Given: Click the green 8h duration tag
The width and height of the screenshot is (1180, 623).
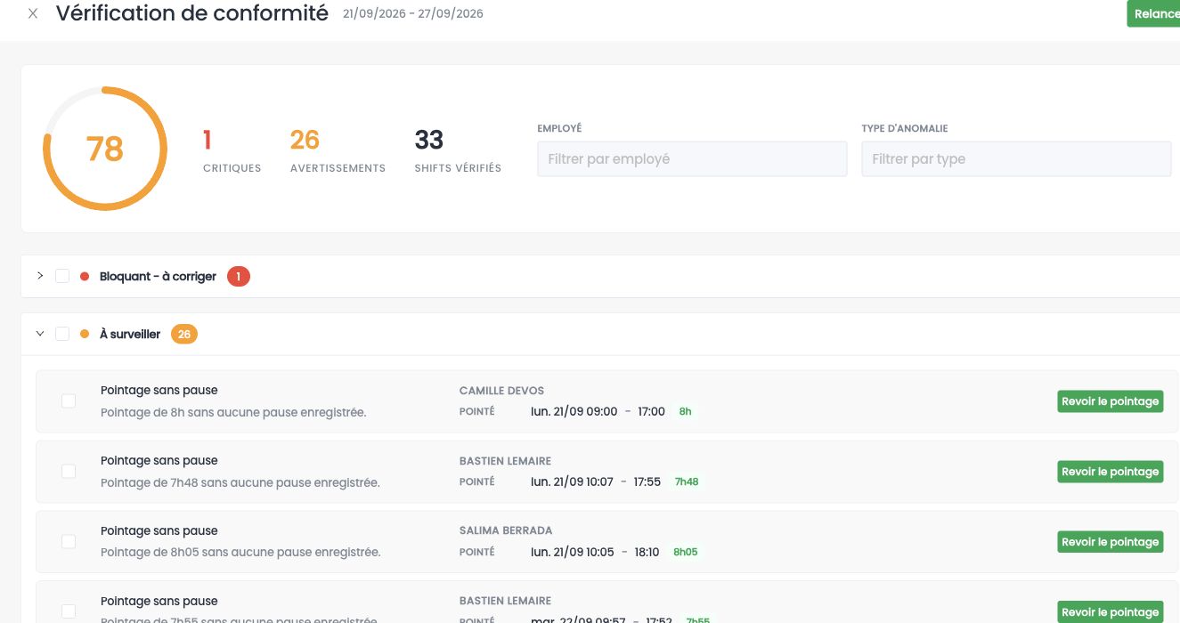Looking at the screenshot, I should (x=685, y=412).
